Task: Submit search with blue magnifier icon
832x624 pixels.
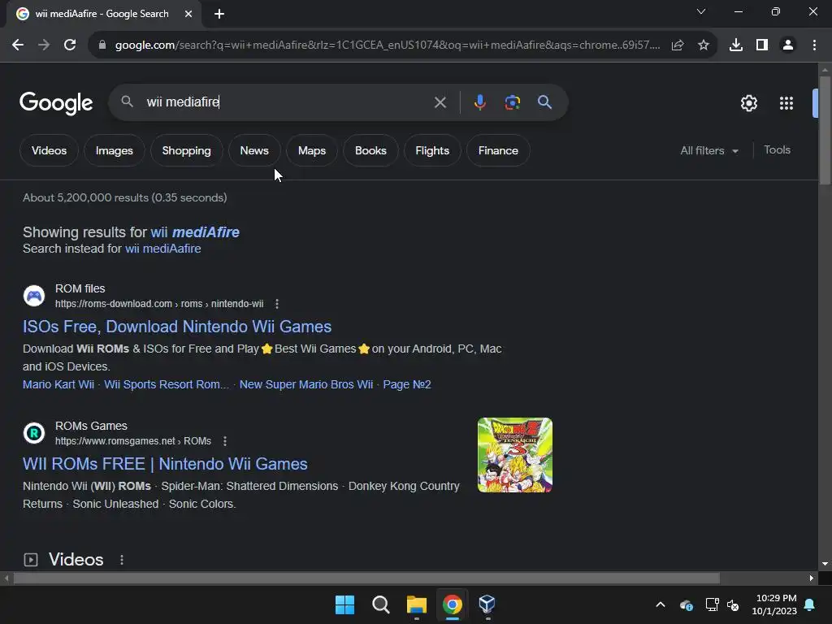Action: point(544,102)
